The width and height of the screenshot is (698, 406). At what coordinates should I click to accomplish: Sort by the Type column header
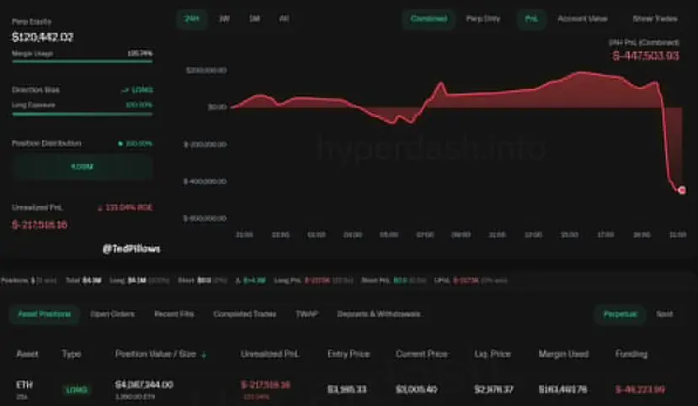(x=72, y=354)
